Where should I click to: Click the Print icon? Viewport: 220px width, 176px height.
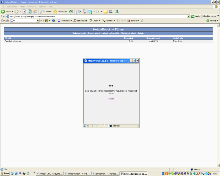pyautogui.click(x=84, y=12)
